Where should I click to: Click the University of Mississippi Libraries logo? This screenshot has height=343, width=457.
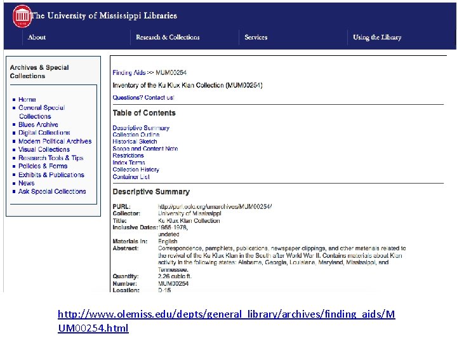pyautogui.click(x=22, y=16)
